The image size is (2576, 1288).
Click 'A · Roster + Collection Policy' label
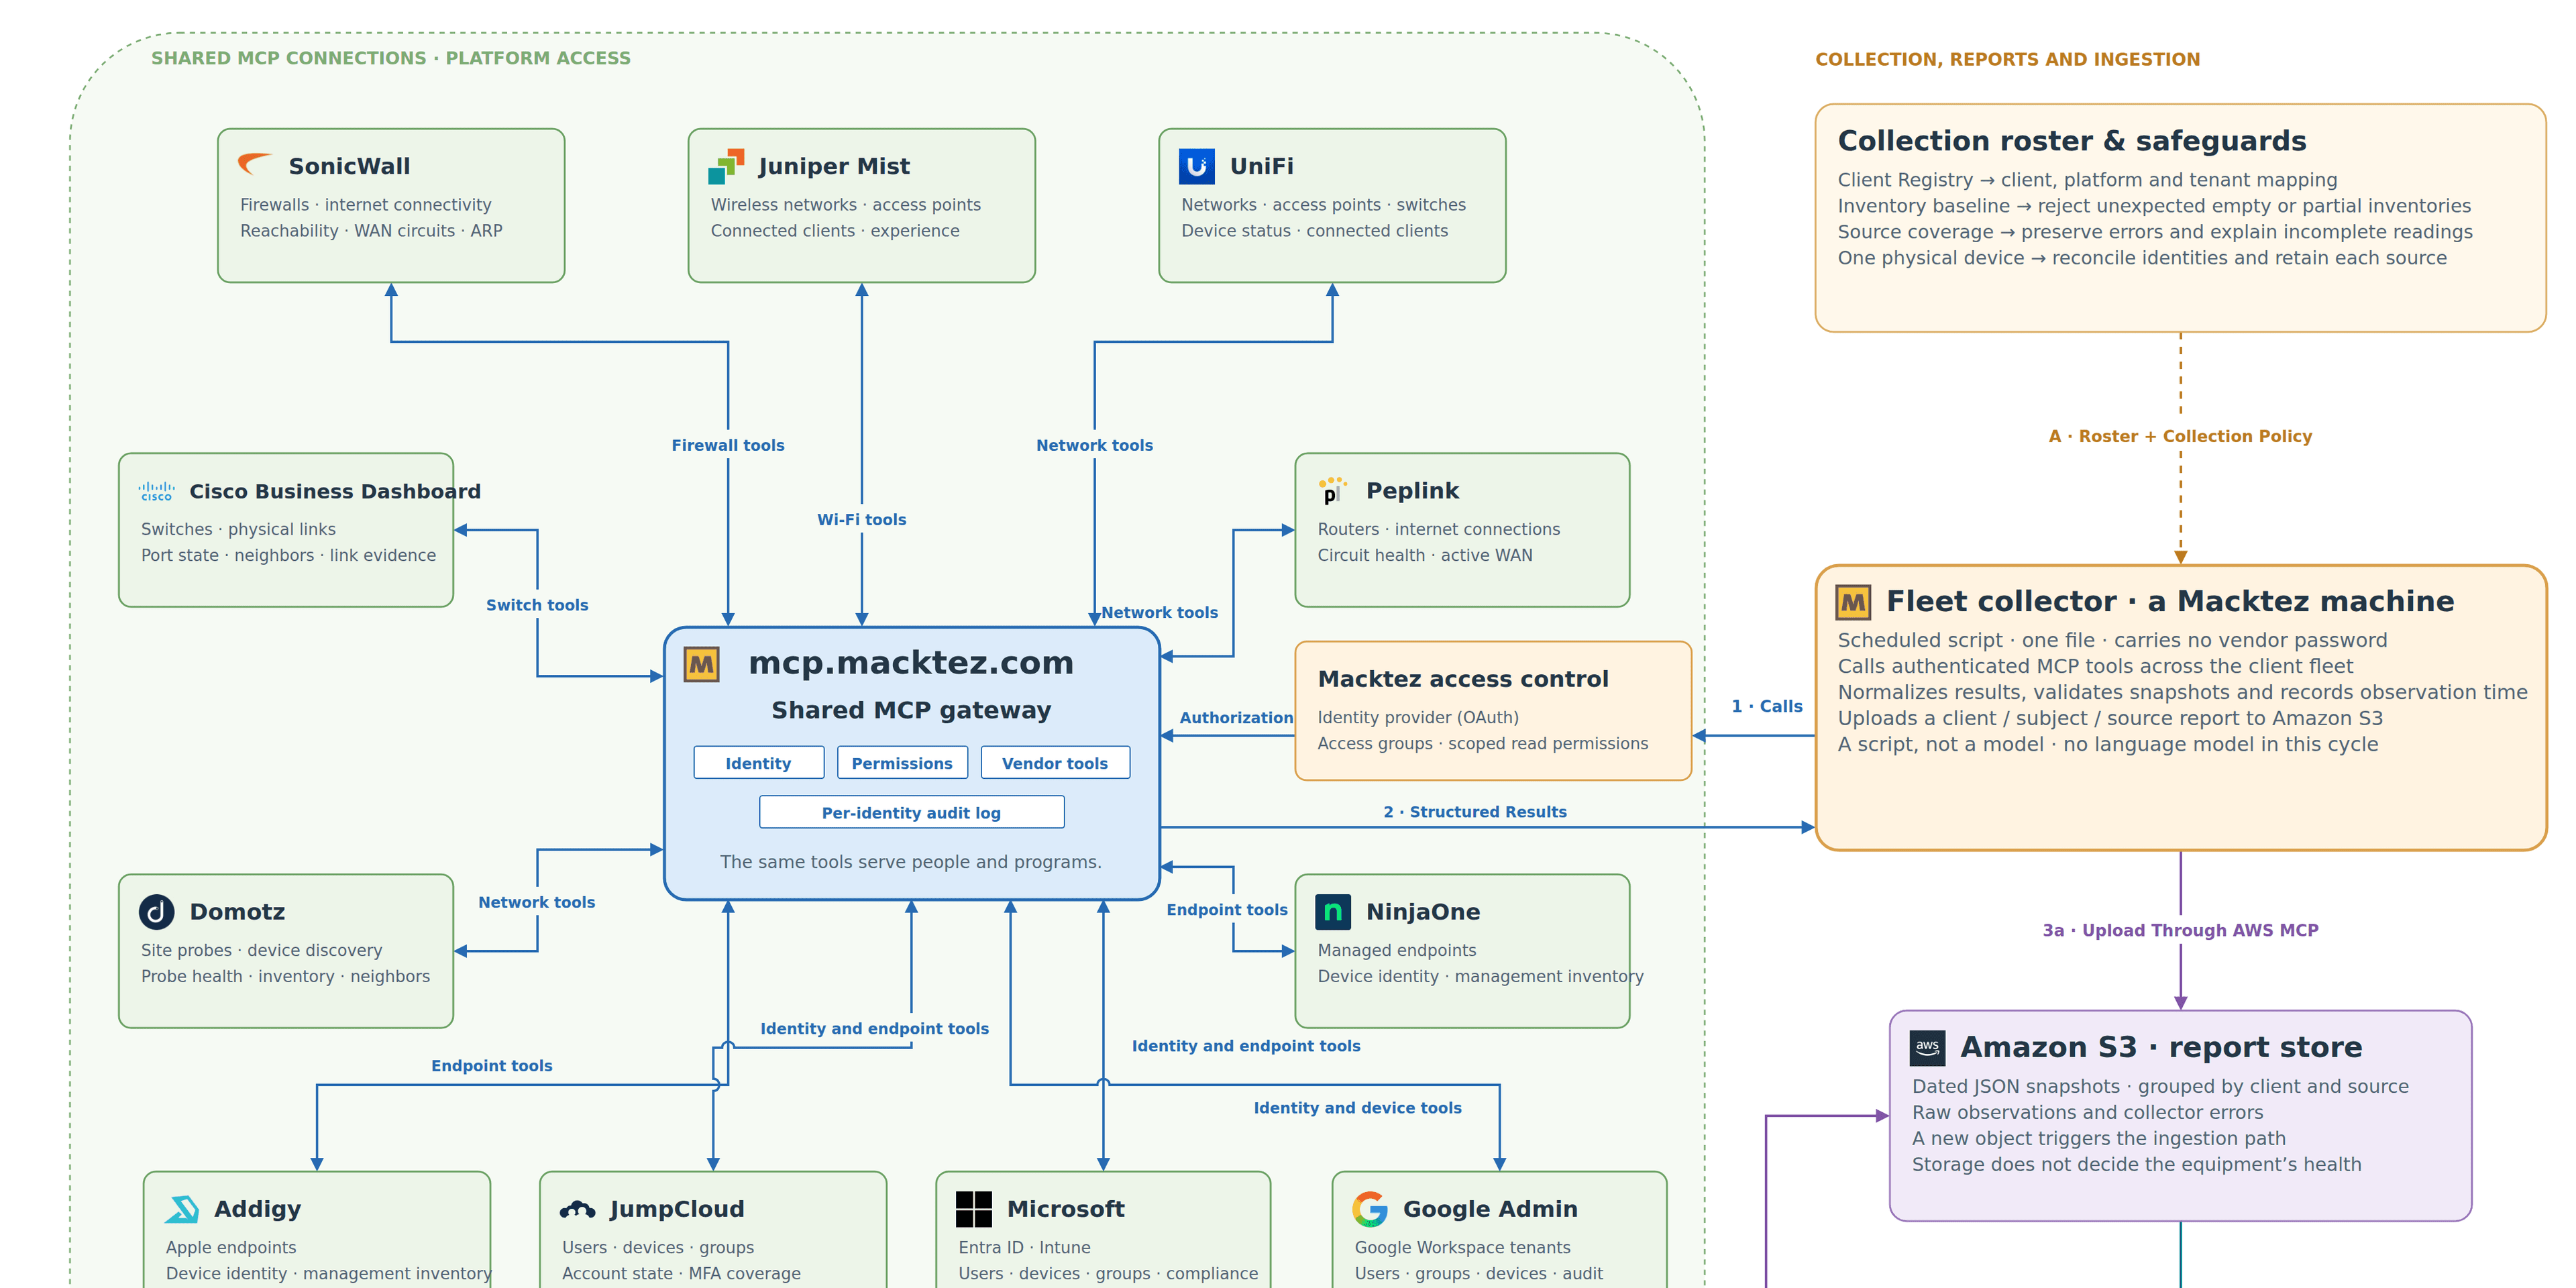2180,436
